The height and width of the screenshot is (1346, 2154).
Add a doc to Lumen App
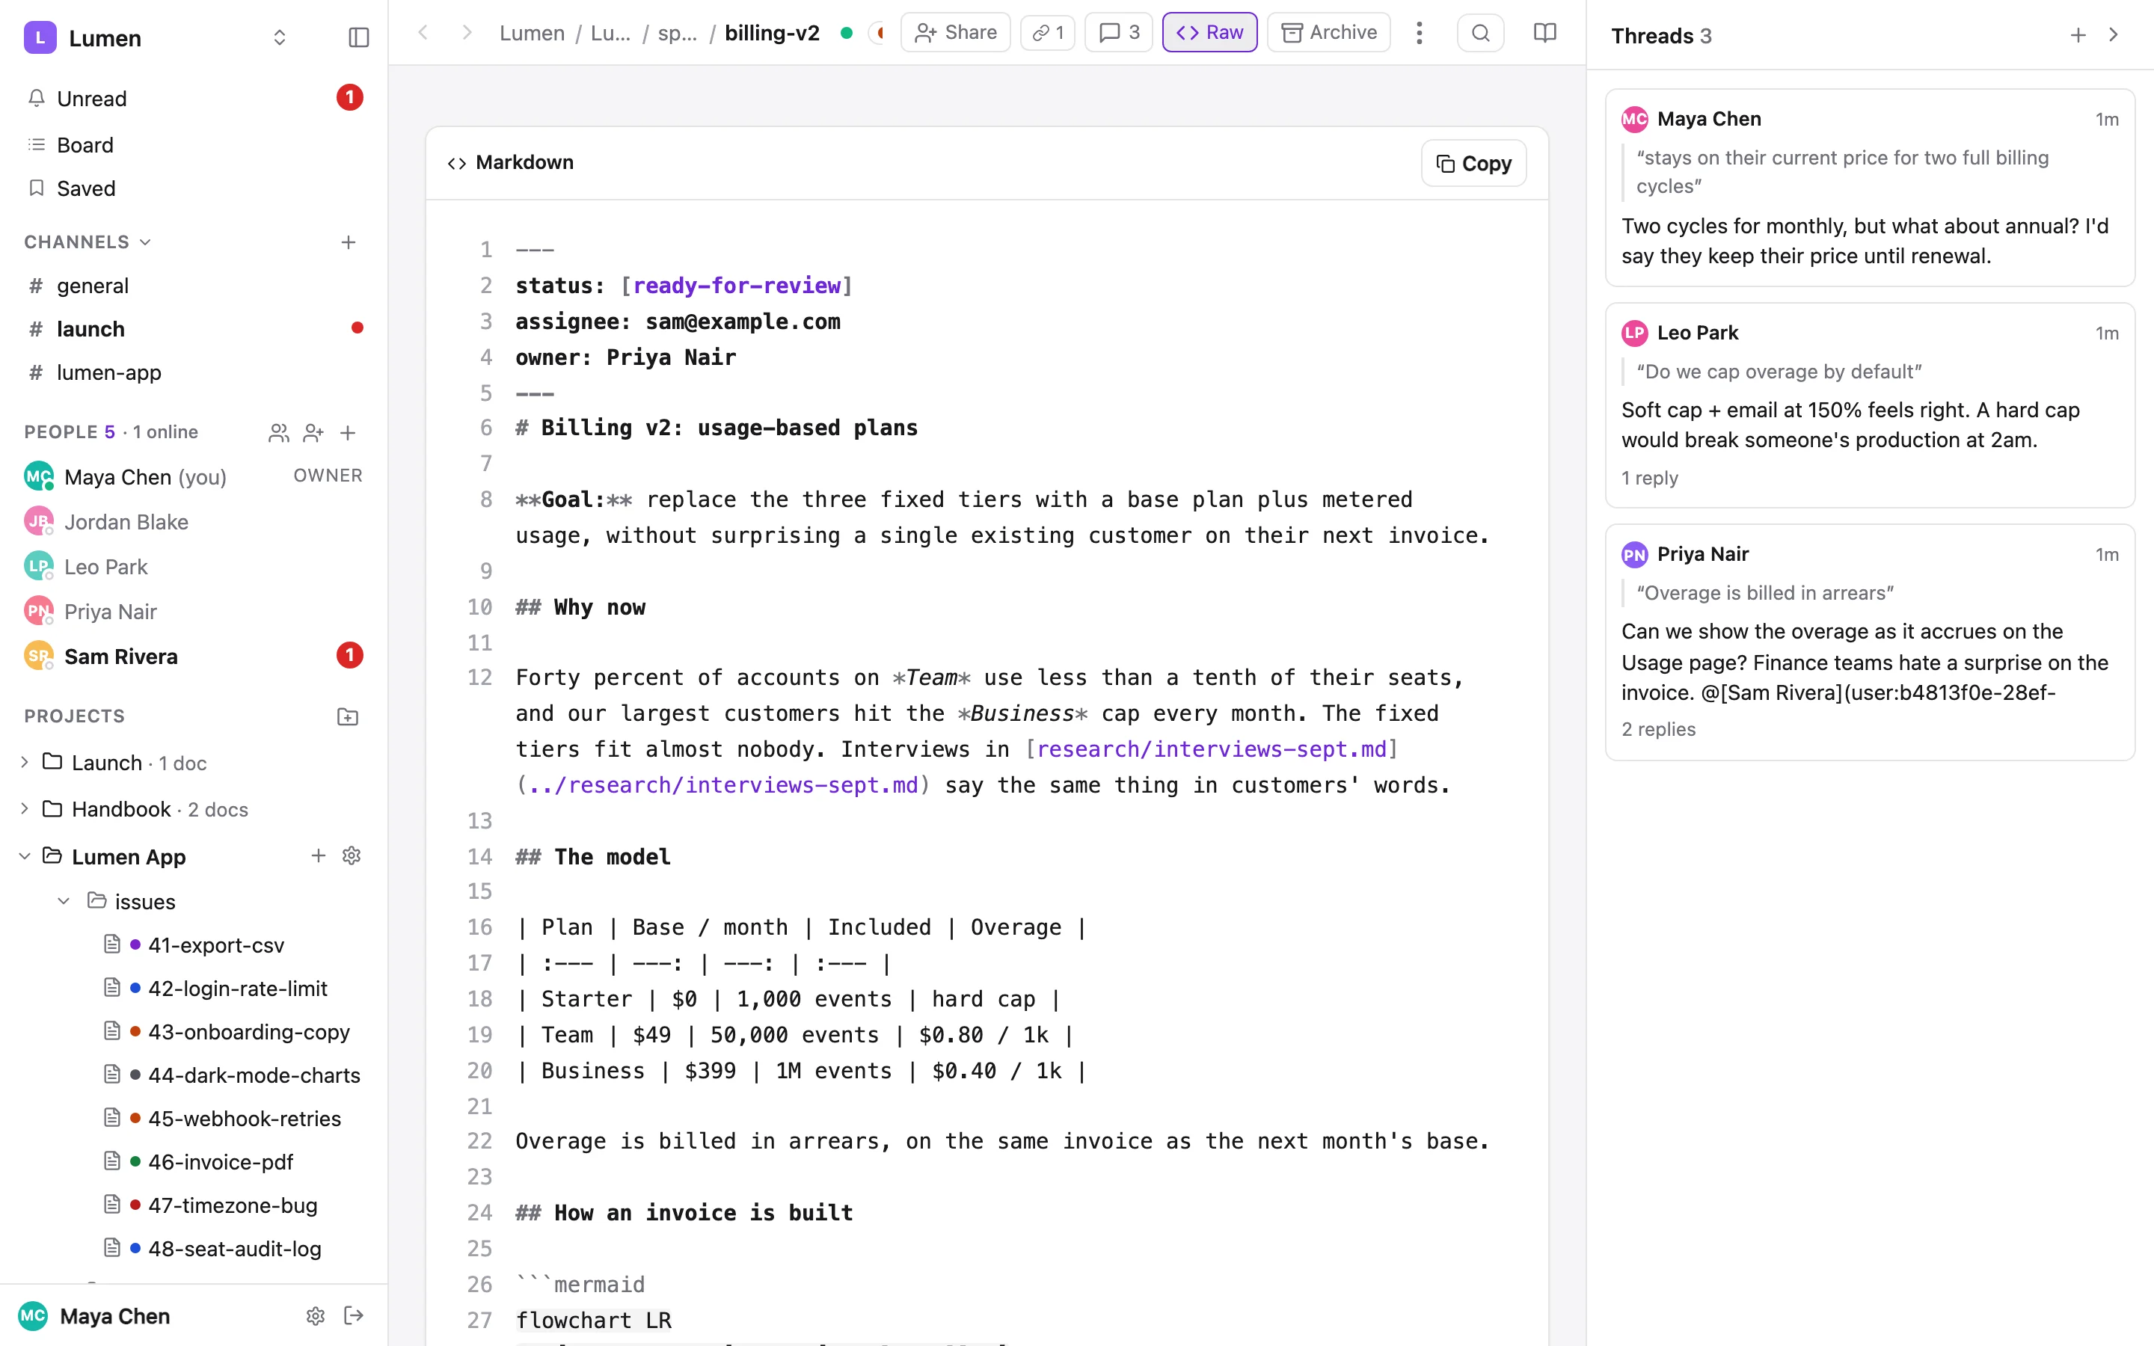point(318,855)
